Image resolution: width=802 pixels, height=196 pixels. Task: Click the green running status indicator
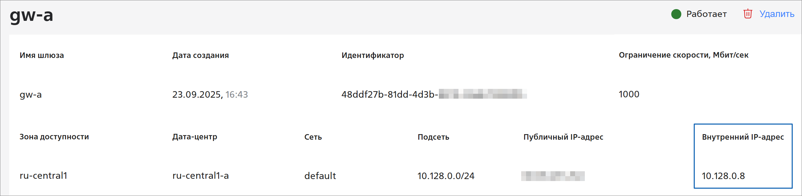click(676, 14)
